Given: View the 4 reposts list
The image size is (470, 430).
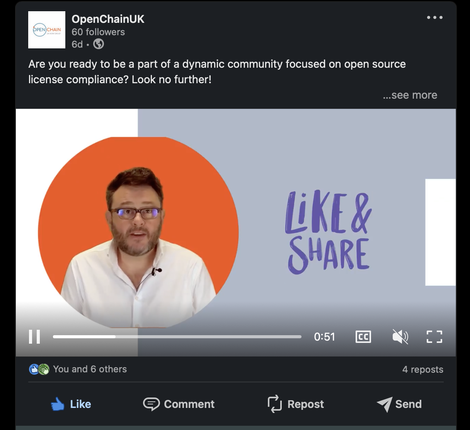Looking at the screenshot, I should coord(423,370).
